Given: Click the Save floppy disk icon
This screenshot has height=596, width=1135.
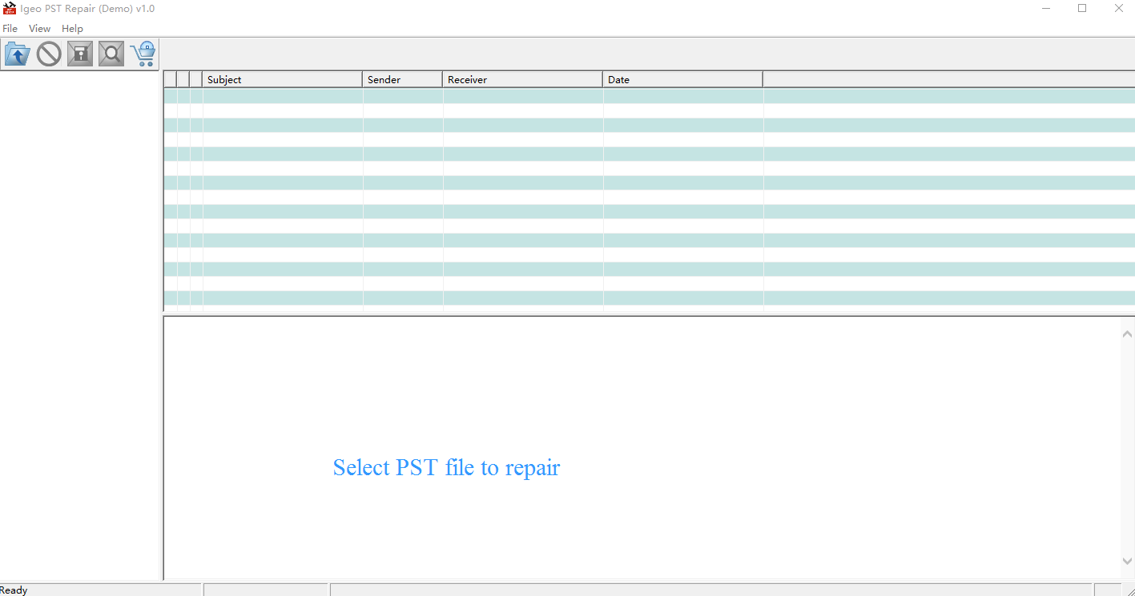Looking at the screenshot, I should [80, 54].
